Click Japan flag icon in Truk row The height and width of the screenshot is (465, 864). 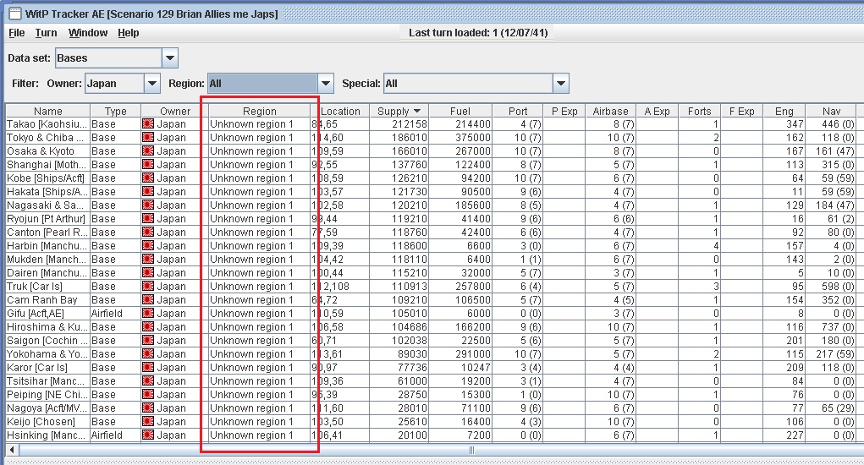point(148,286)
